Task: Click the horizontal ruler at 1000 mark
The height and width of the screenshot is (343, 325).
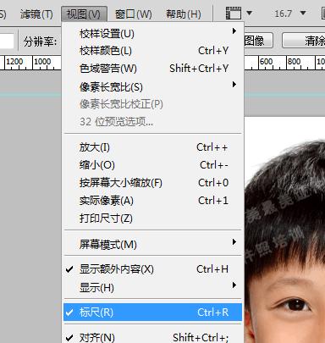Action: pyautogui.click(x=42, y=62)
